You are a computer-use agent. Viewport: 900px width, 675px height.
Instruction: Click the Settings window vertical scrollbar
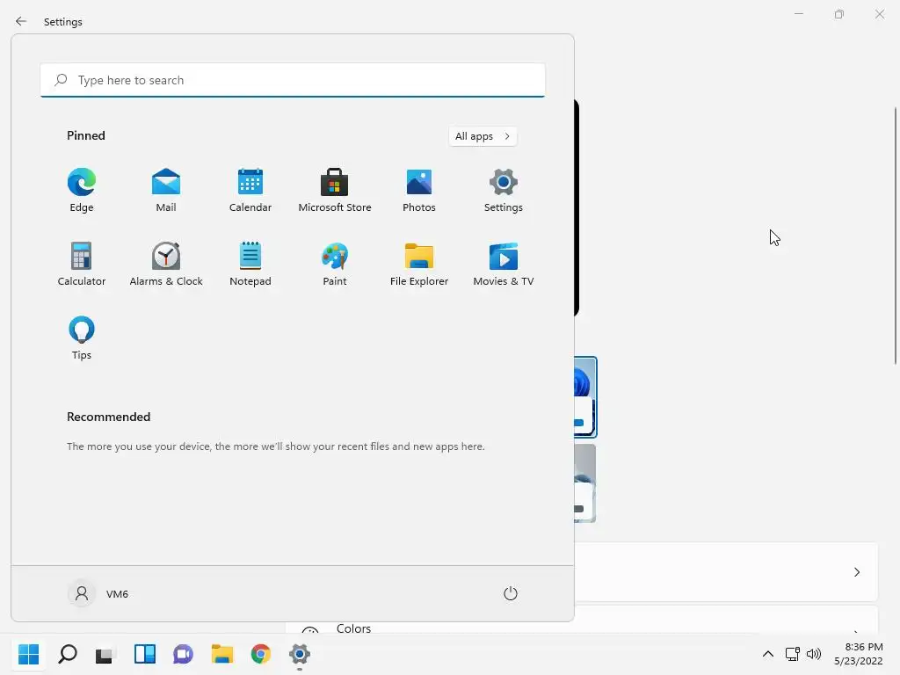[x=896, y=236]
